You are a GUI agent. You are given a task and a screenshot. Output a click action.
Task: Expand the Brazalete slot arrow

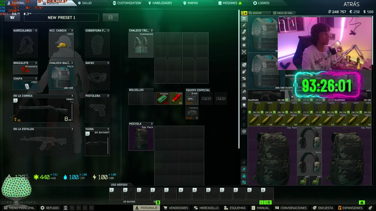(36, 63)
